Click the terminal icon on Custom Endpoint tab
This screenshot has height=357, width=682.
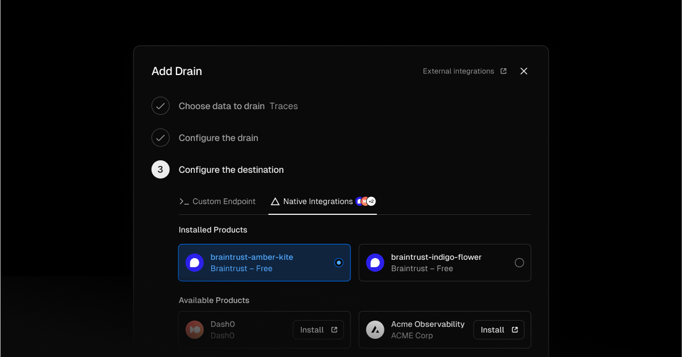point(184,201)
